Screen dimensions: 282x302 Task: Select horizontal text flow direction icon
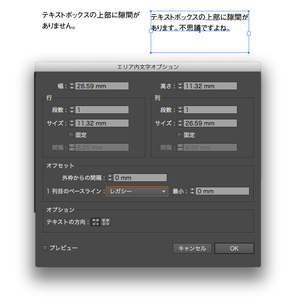tap(96, 222)
